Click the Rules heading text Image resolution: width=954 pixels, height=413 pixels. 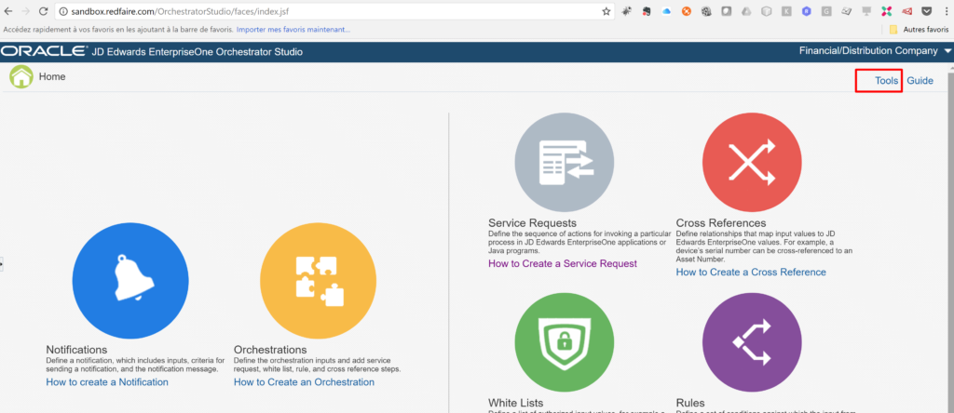click(690, 403)
